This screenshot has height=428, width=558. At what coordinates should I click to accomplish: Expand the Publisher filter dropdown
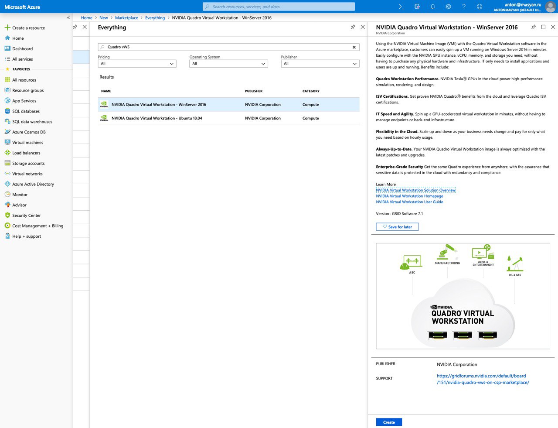[320, 64]
